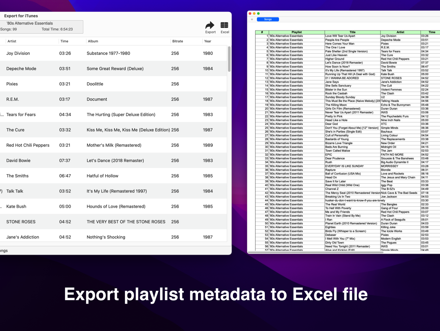Click the Artist header cell in spreadsheet
The width and height of the screenshot is (440, 331).
[x=401, y=32]
